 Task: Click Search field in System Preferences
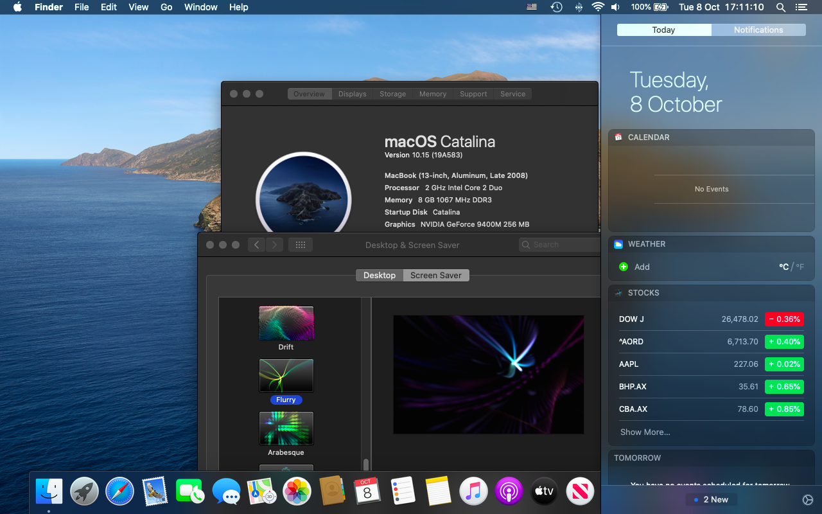click(559, 245)
